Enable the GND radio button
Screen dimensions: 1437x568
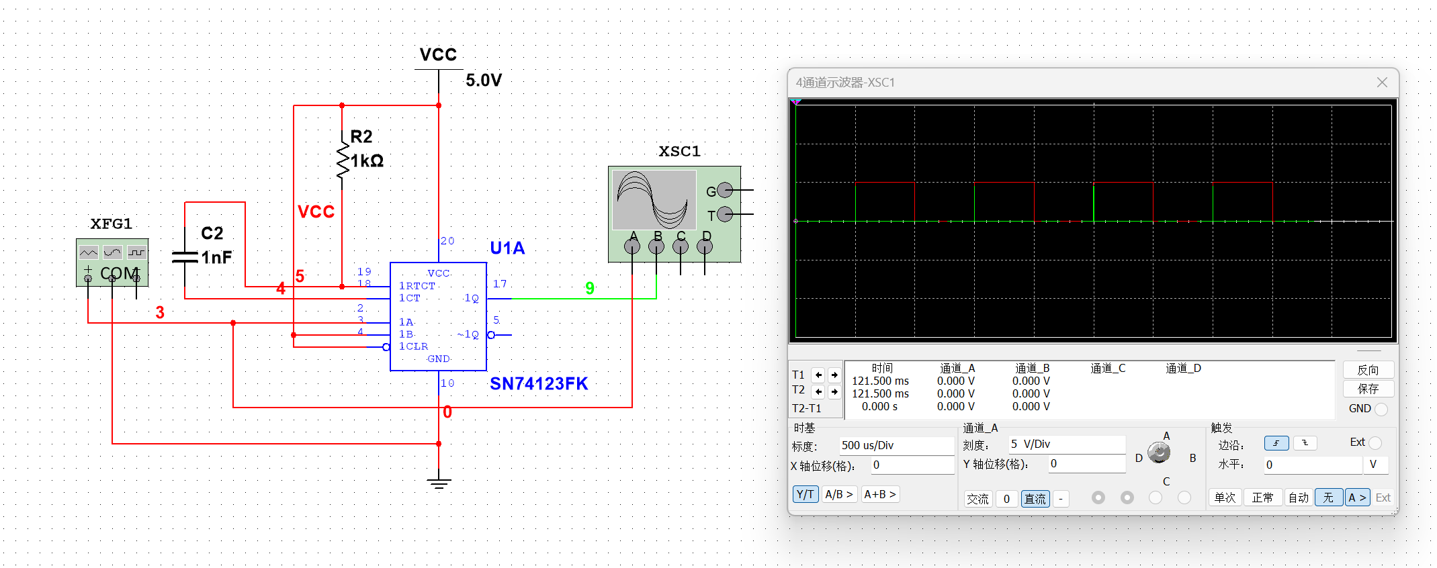[1381, 409]
